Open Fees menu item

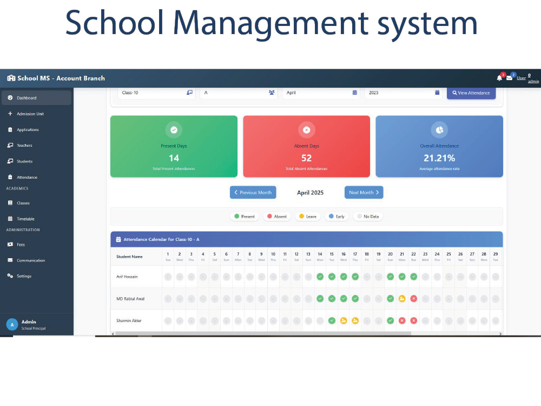37,245
